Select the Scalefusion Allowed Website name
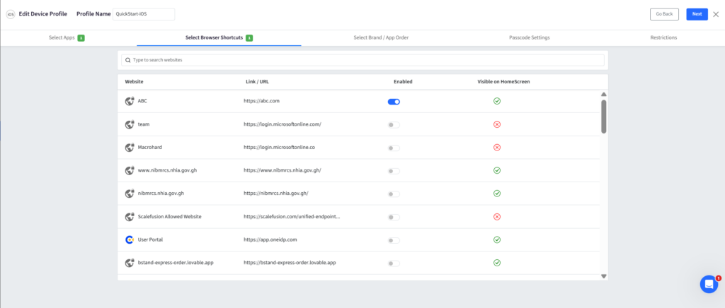Screen dimensions: 725x308 (x=170, y=216)
